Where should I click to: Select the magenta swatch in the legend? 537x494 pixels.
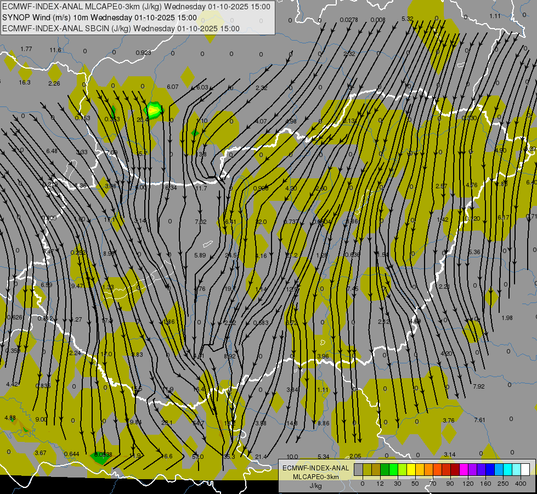463,469
